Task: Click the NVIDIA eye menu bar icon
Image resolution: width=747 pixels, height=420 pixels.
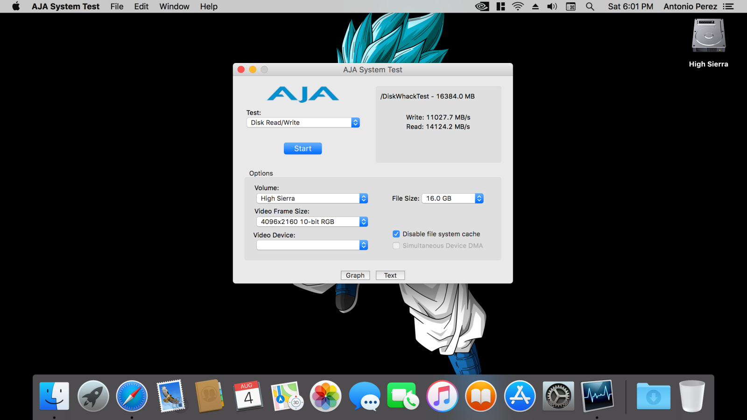Action: [482, 7]
